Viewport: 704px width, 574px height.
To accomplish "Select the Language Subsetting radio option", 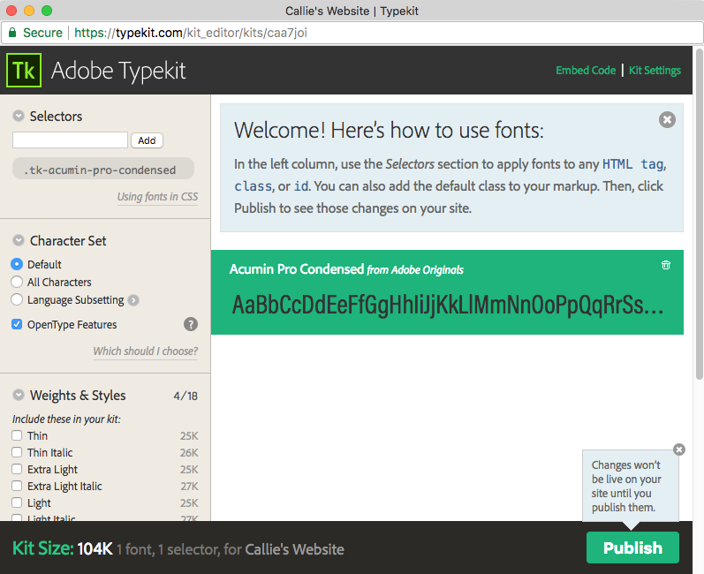I will [17, 299].
